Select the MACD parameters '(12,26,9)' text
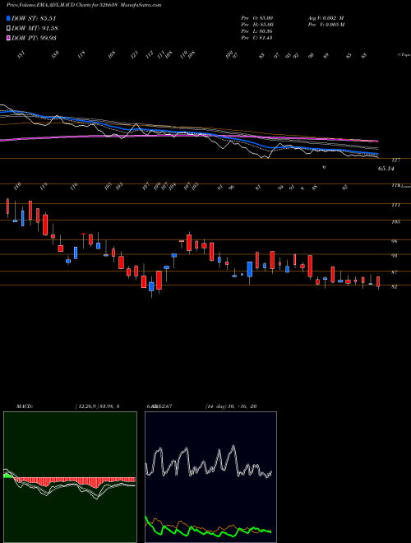Viewport: 411px width, 543px height. pos(86,406)
